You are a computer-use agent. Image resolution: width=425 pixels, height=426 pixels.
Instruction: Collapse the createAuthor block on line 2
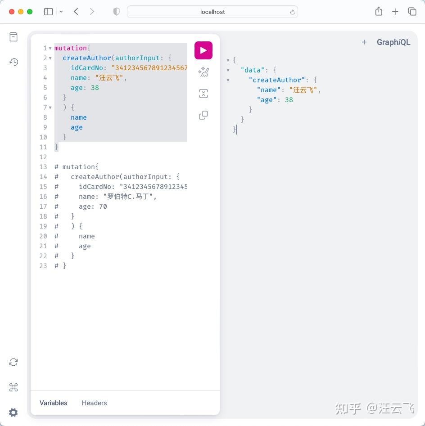[x=50, y=58]
